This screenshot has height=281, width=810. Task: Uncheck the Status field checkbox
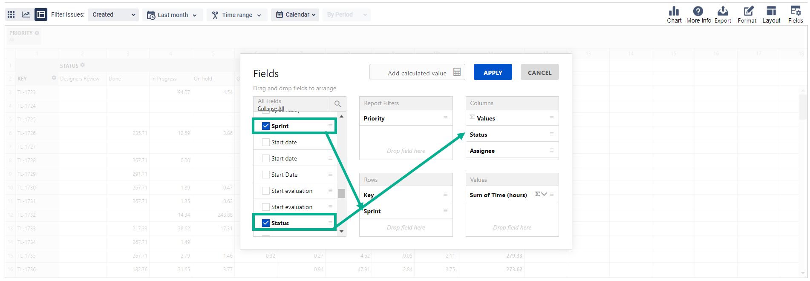tap(266, 223)
